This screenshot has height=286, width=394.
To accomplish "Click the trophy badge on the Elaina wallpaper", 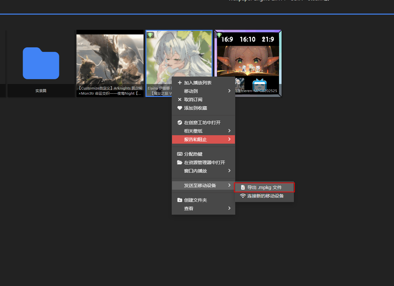I will click(x=150, y=35).
